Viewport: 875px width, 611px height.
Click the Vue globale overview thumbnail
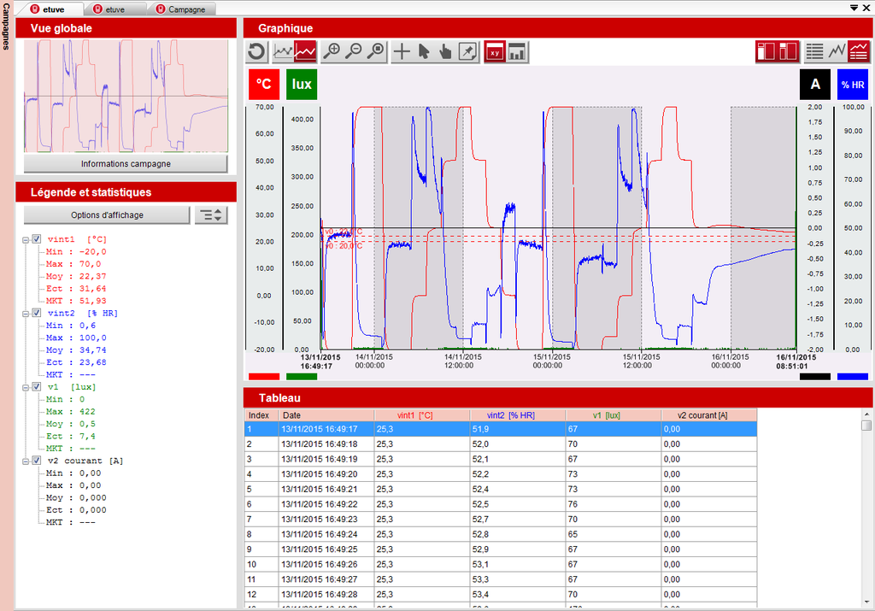click(x=126, y=96)
